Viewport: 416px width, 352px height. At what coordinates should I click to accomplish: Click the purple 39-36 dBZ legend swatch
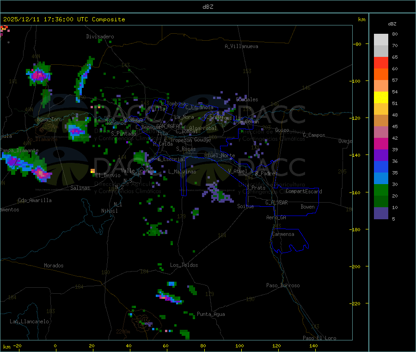[381, 155]
